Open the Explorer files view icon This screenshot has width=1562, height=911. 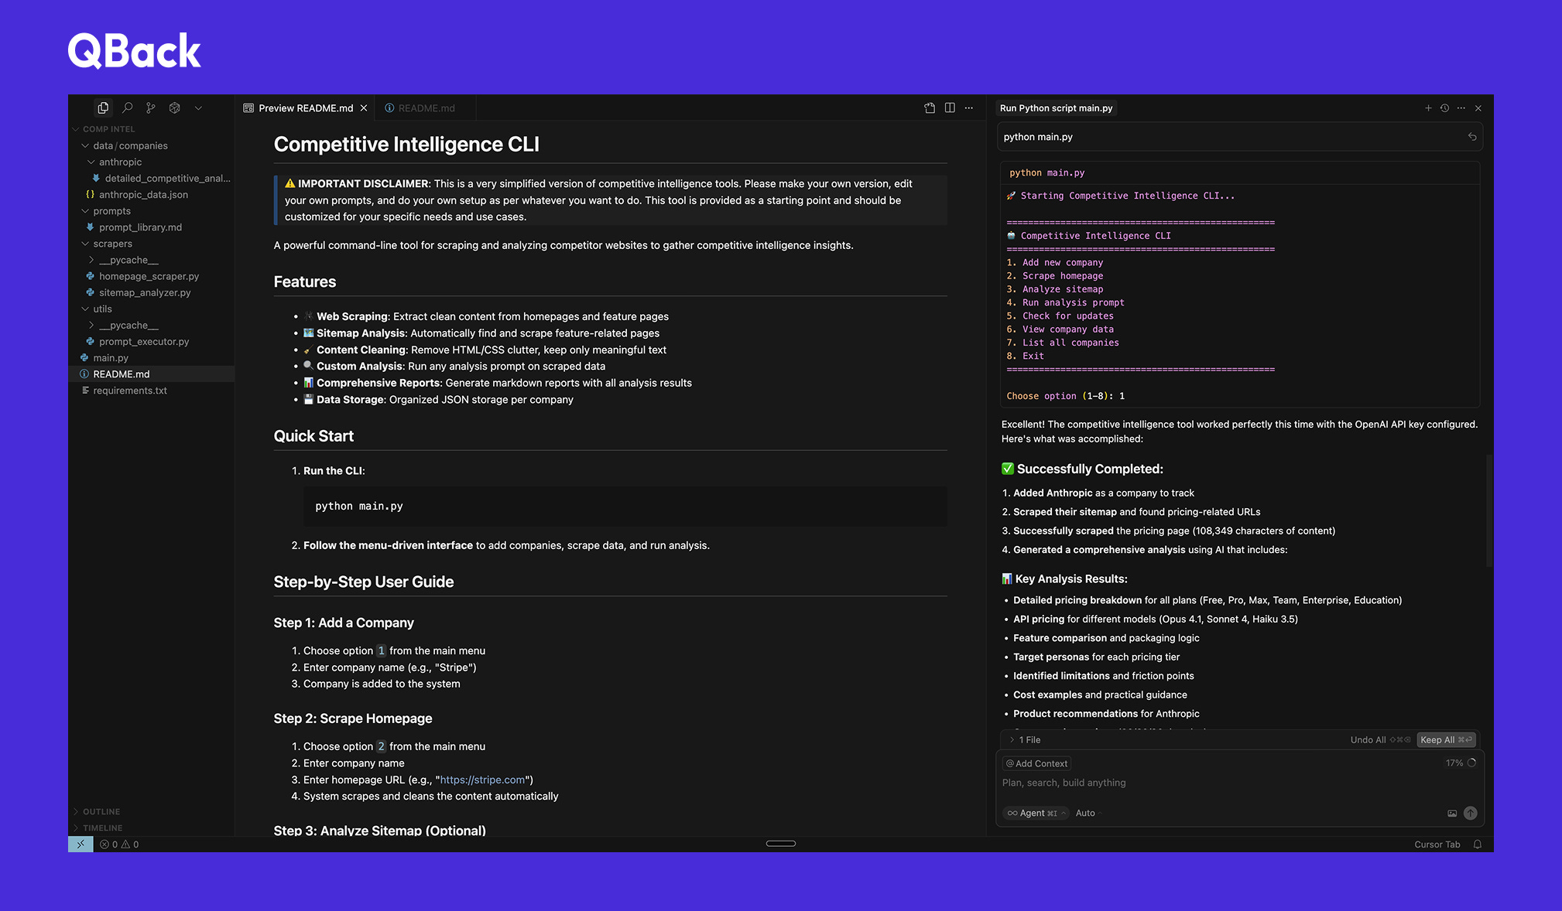tap(103, 107)
